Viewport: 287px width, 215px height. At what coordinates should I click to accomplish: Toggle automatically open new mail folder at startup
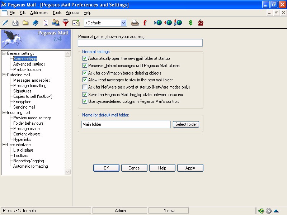pos(85,58)
